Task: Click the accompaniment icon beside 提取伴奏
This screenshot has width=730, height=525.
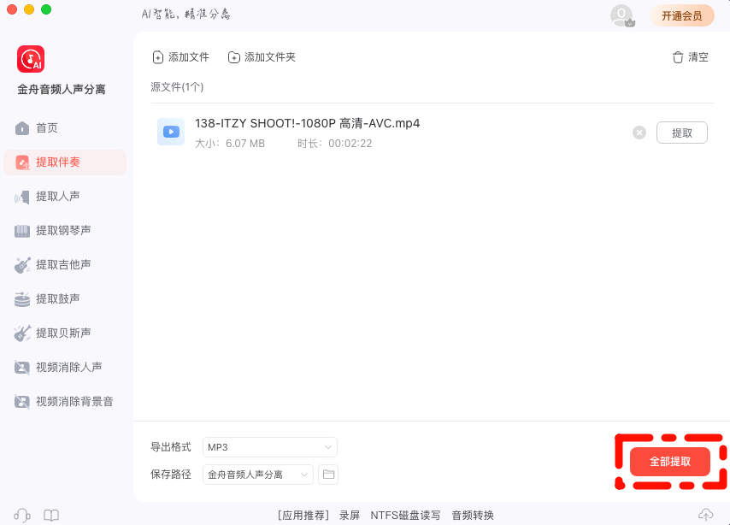Action: 22,162
